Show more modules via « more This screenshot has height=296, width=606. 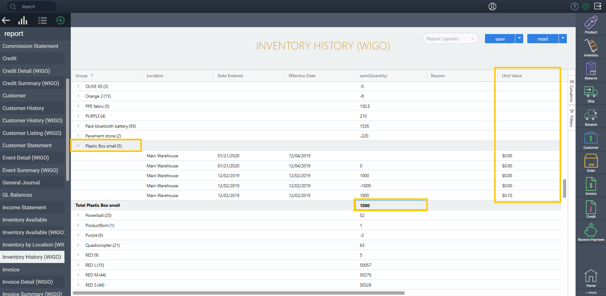591,293
